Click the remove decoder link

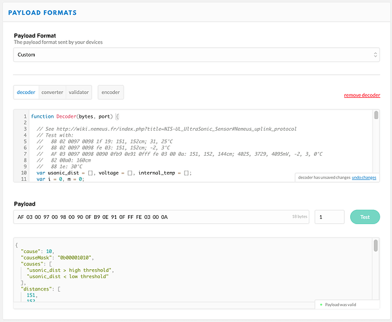pos(362,95)
